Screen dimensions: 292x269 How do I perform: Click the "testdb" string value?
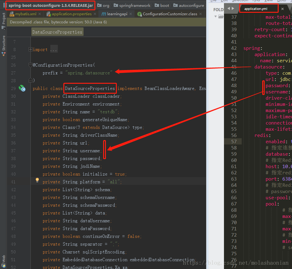(108, 112)
